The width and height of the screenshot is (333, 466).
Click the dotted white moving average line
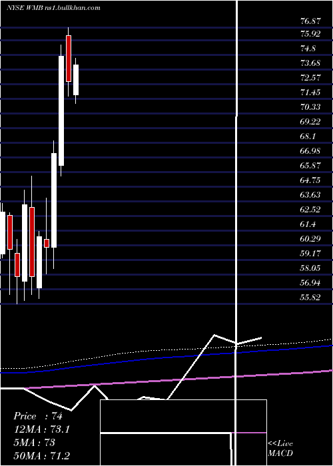[166, 351]
